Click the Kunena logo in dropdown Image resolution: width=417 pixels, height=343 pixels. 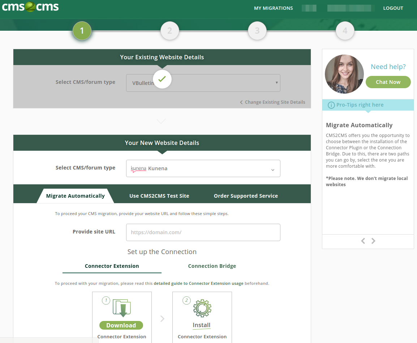[138, 169]
